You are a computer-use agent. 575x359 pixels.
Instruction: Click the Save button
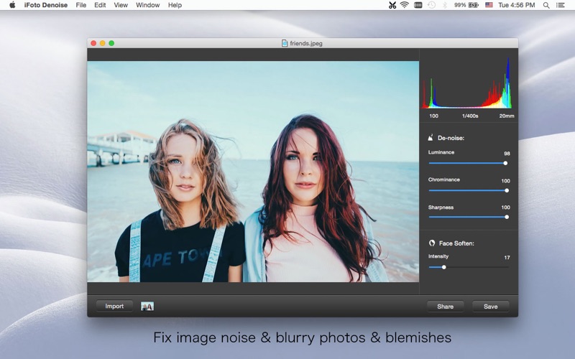pyautogui.click(x=491, y=307)
